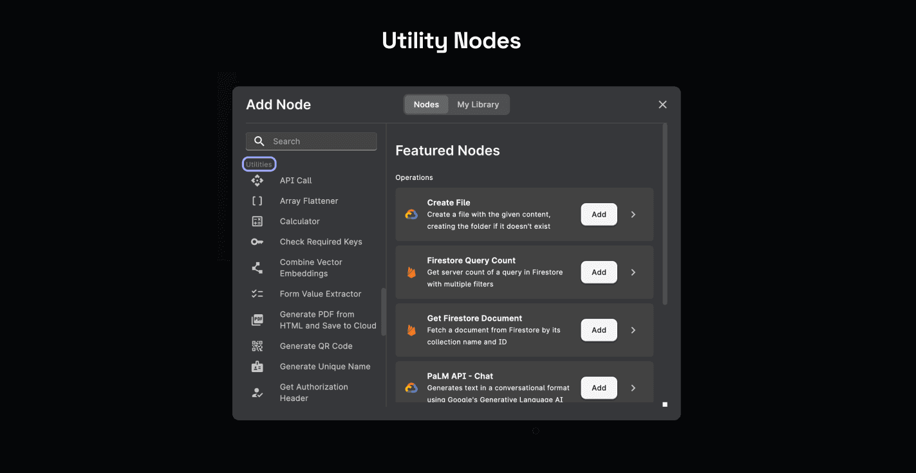The height and width of the screenshot is (473, 916).
Task: Toggle the Utilities category filter
Action: click(x=259, y=164)
